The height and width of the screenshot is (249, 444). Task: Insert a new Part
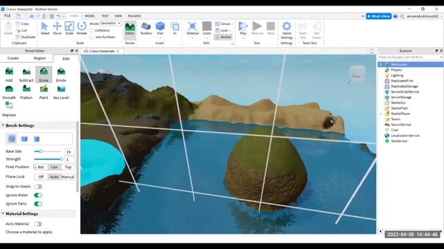[x=160, y=28]
